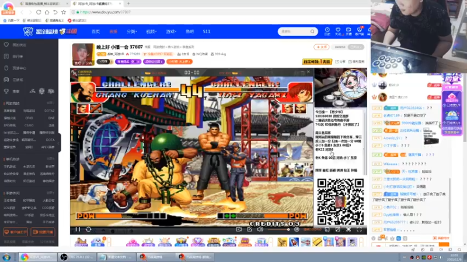
Task: Enter fullscreen mode in video player
Action: [359, 229]
